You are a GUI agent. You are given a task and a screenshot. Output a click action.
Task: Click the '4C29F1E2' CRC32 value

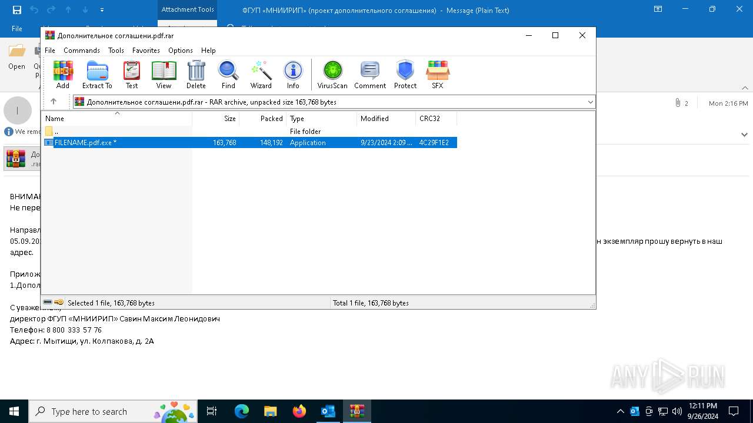pos(434,142)
